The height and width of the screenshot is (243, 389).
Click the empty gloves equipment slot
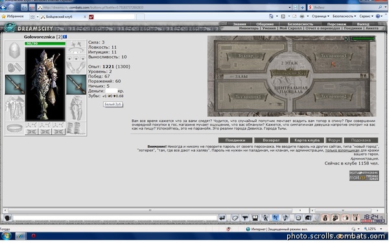tap(76, 67)
